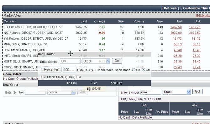Click the MSFT ask price 33.40
Image resolution: width=210 pixels, height=124 pixels.
click(x=197, y=62)
